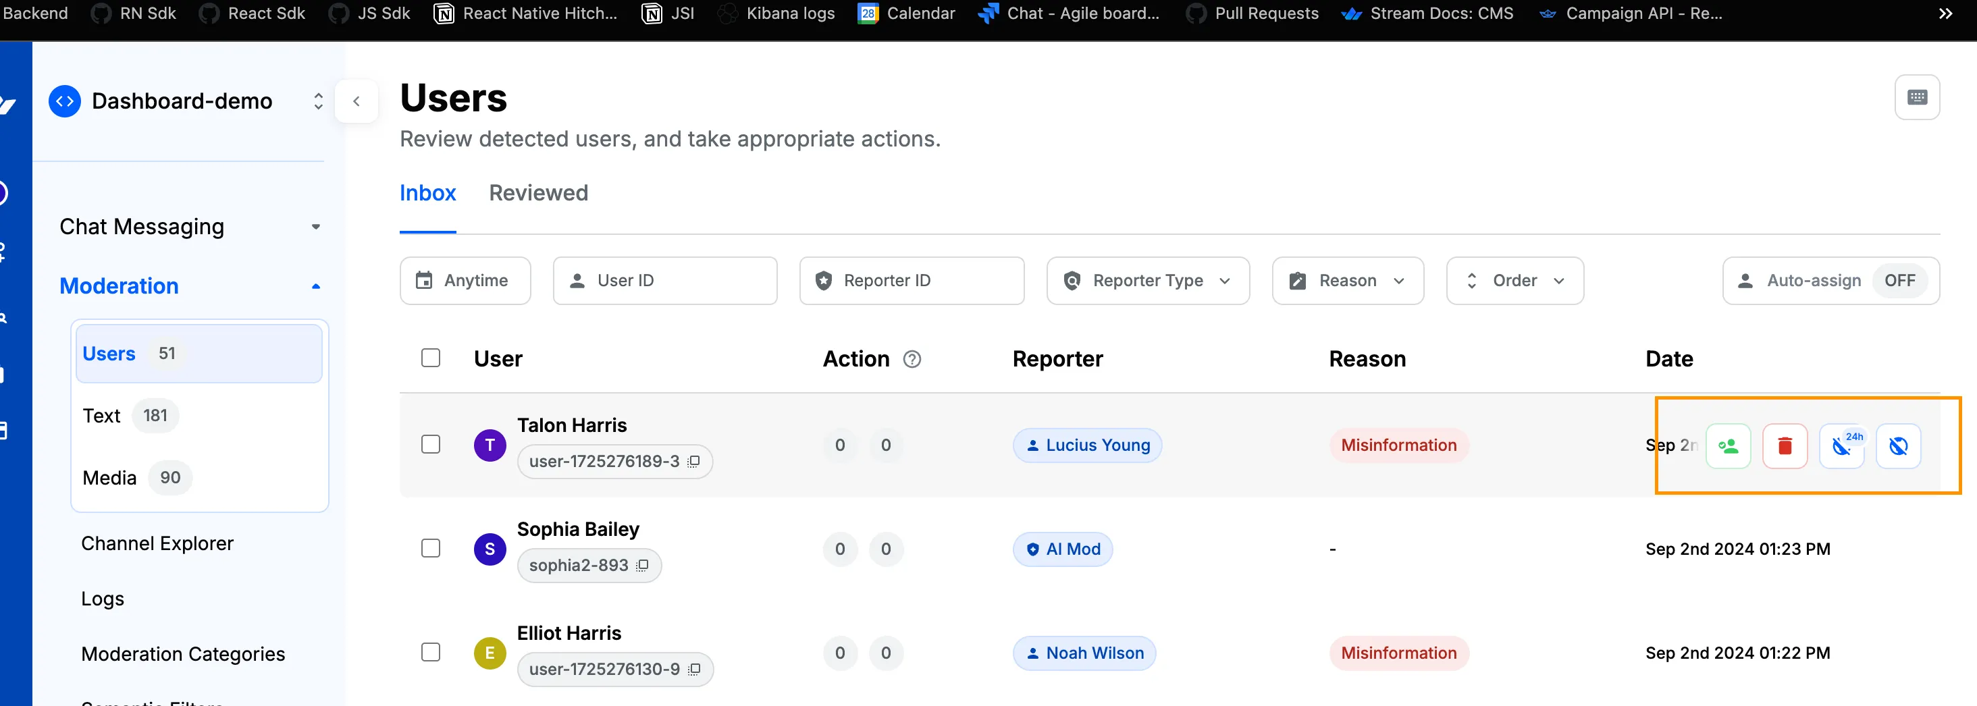Select the Sophia Bailey row checkbox
Screen dimensions: 1977x706
(431, 549)
